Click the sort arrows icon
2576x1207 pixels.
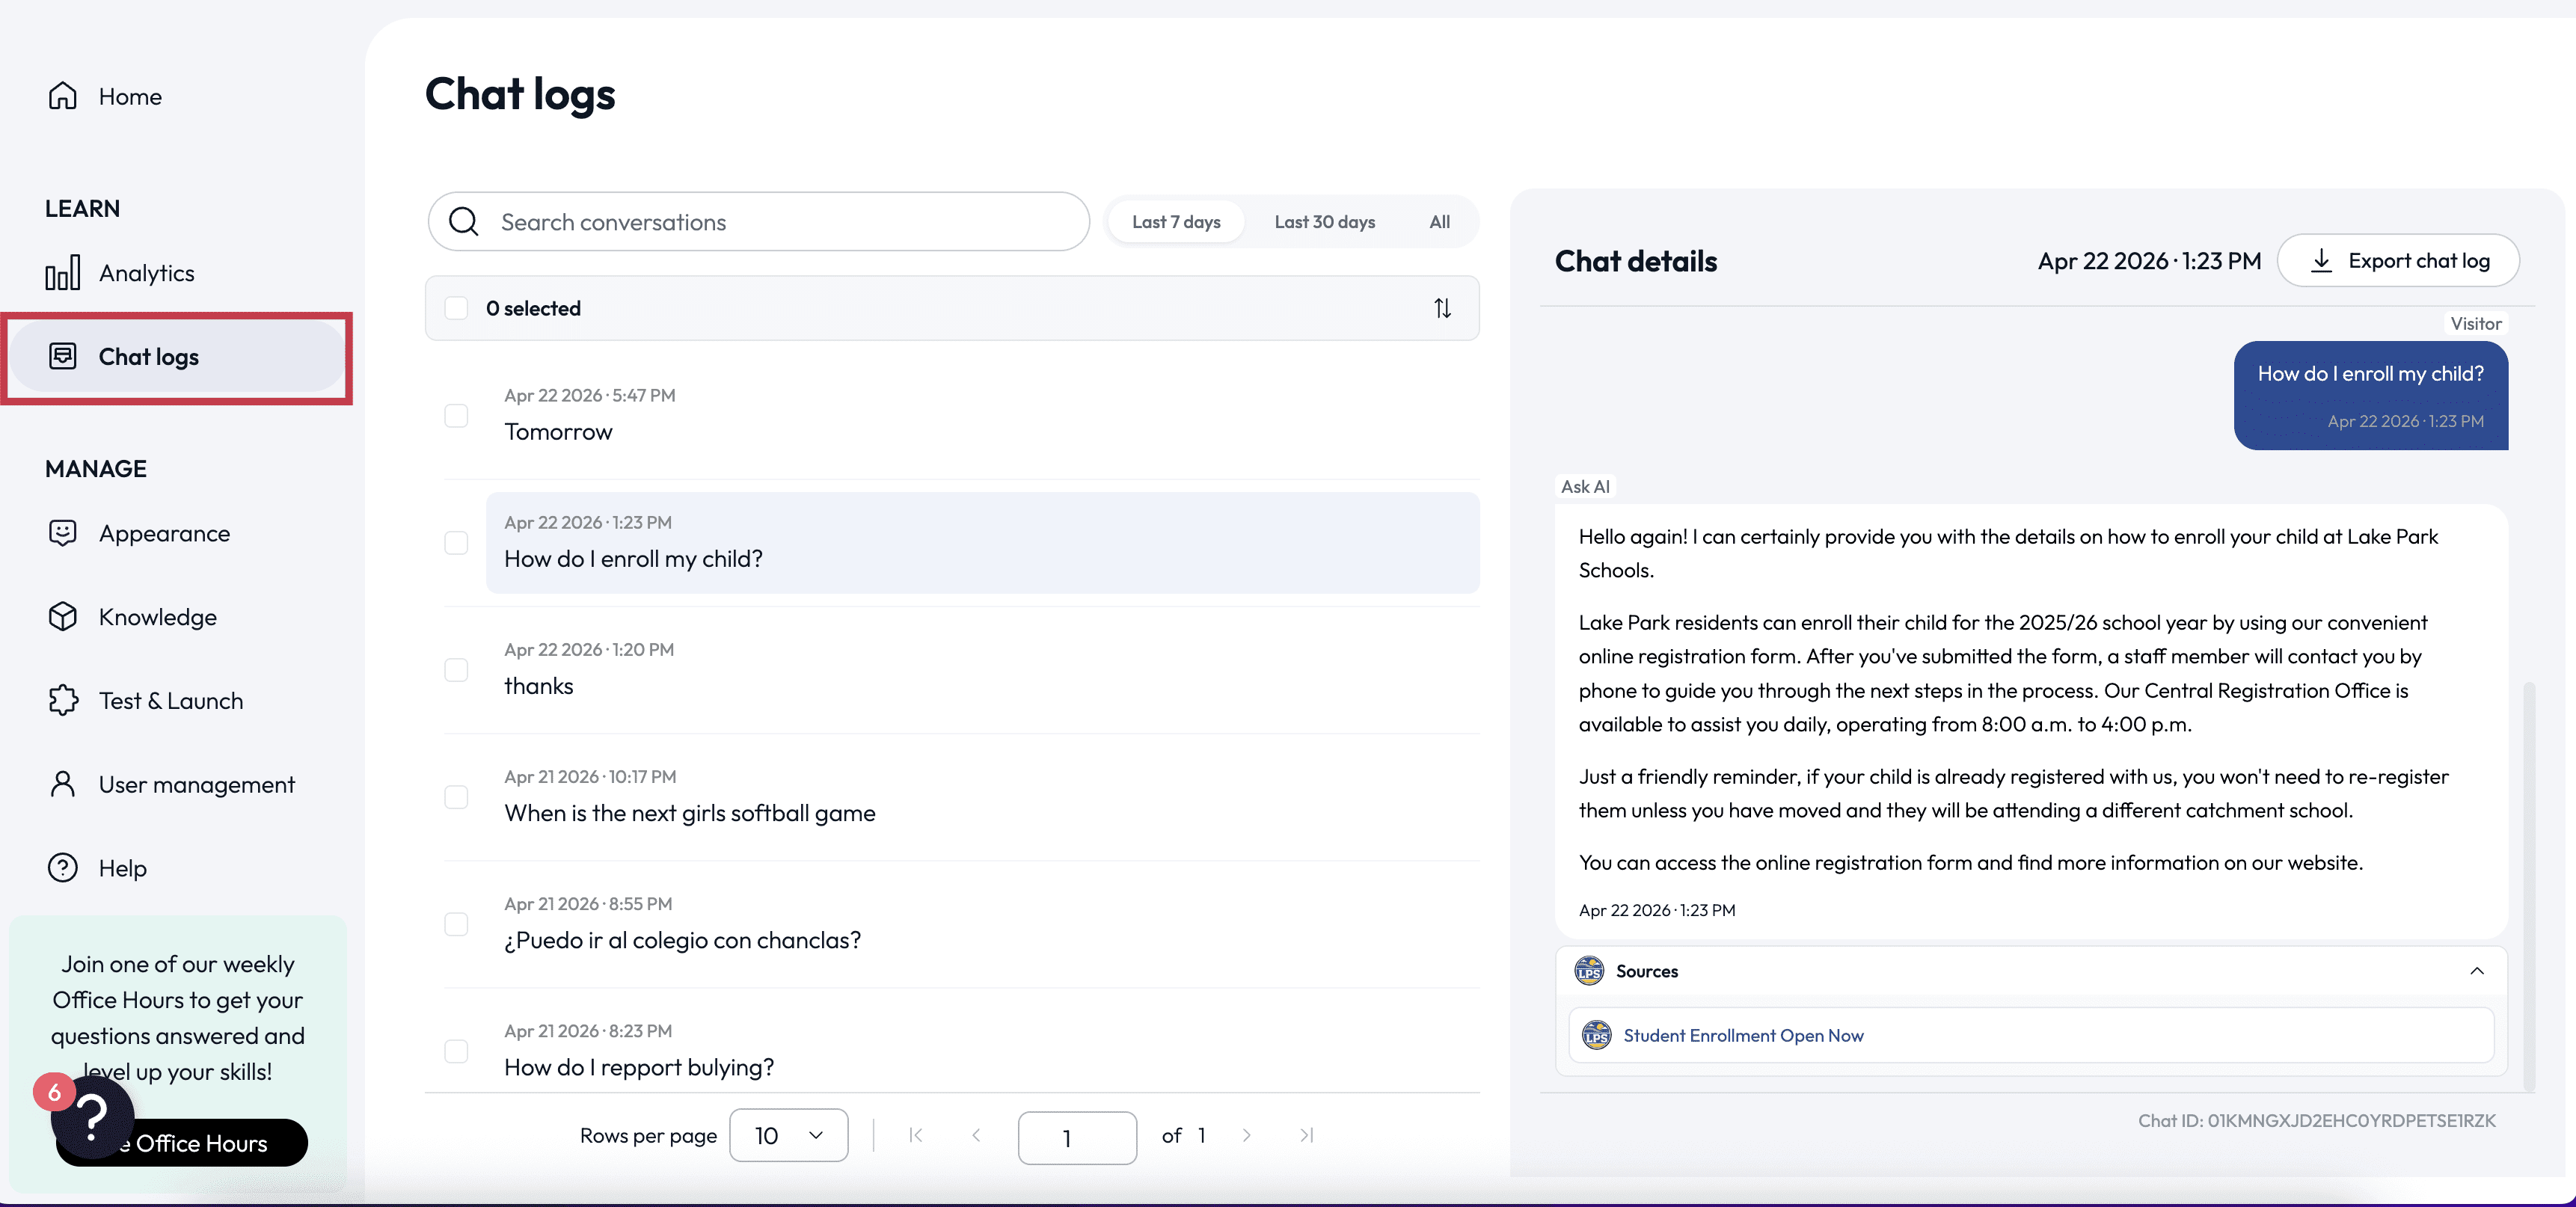coord(1442,308)
